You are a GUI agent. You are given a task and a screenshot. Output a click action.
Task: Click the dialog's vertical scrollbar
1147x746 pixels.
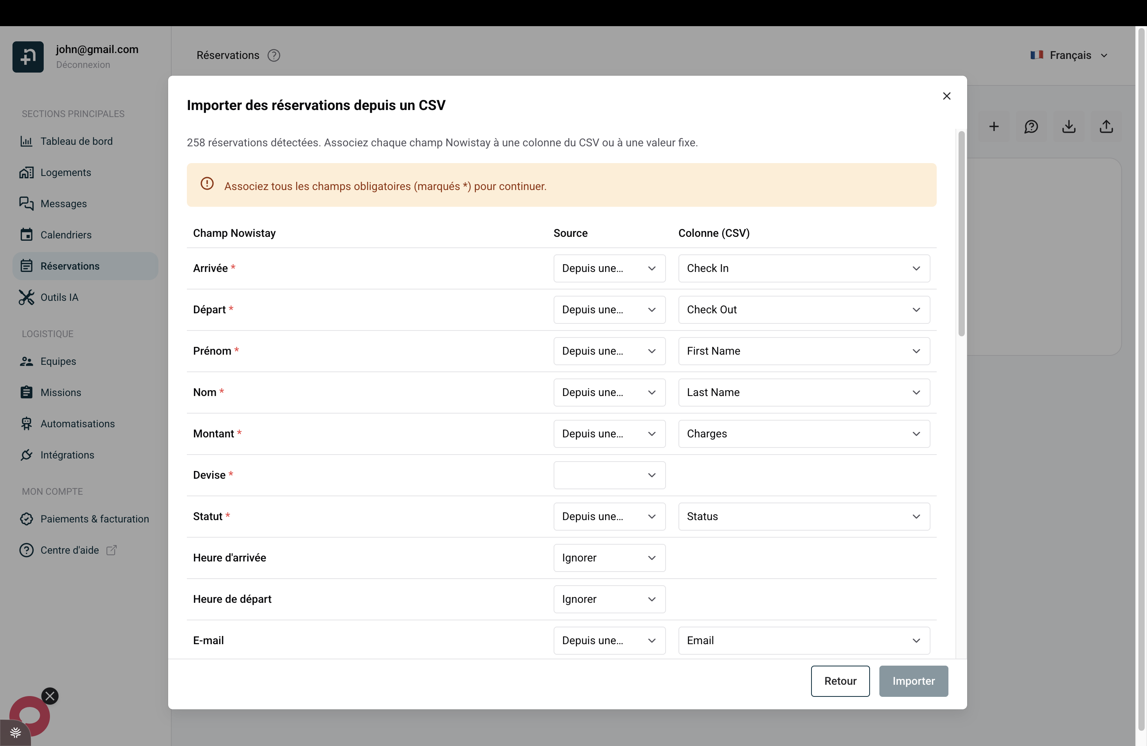pyautogui.click(x=961, y=234)
